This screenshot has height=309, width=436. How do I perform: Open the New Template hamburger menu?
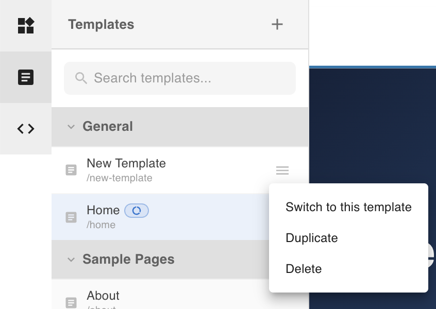click(282, 170)
